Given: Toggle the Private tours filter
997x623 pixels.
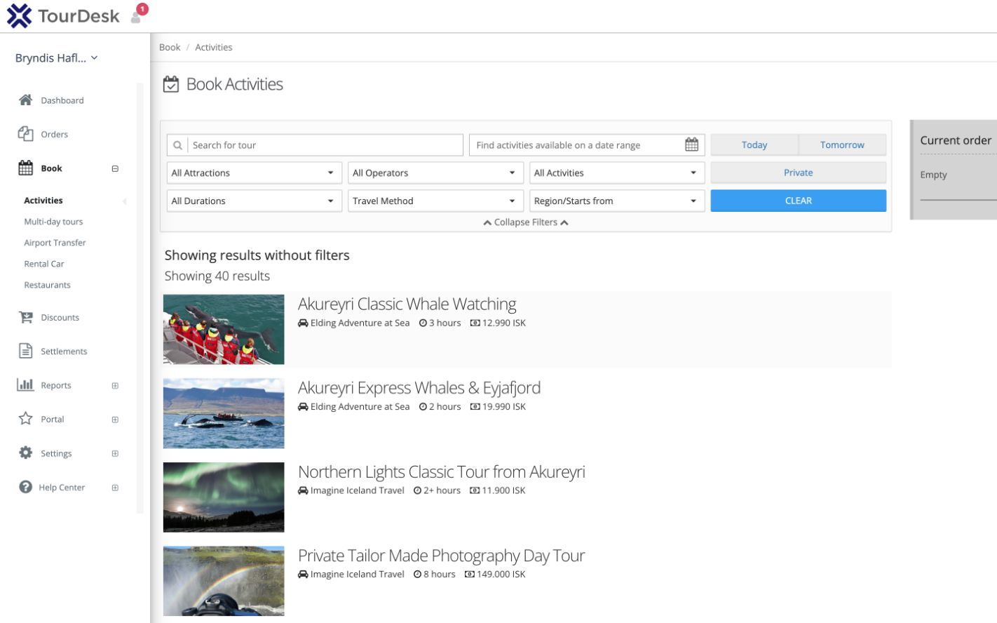Looking at the screenshot, I should tap(798, 173).
